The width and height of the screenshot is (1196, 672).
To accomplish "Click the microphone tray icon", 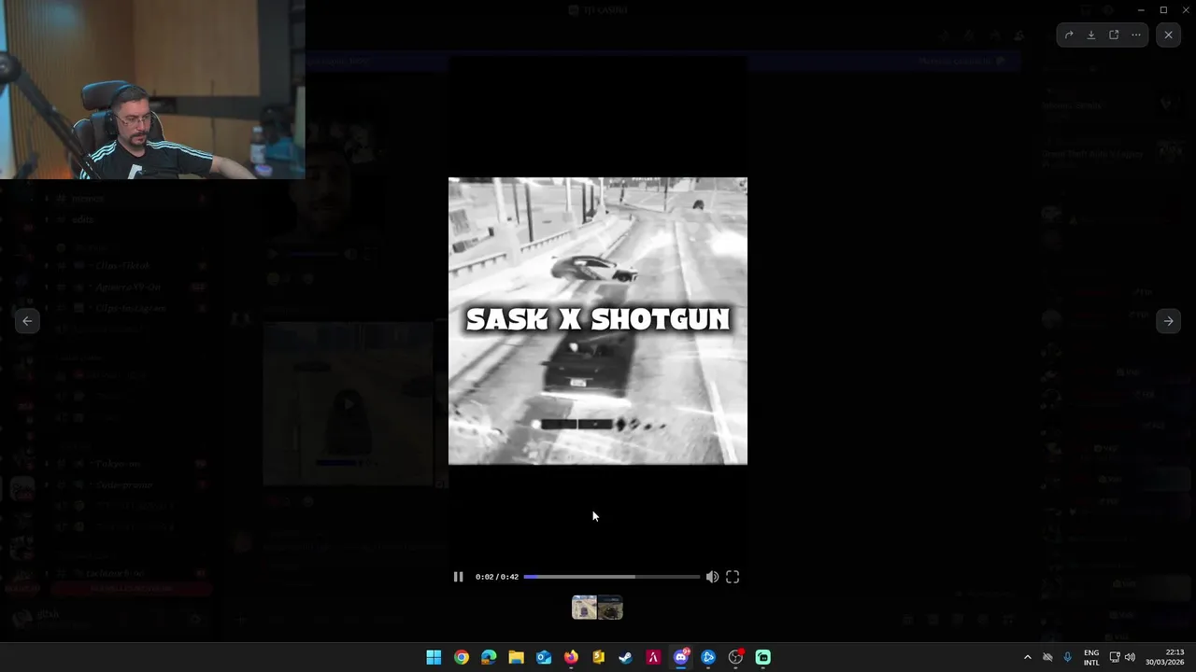I will coord(1067,657).
